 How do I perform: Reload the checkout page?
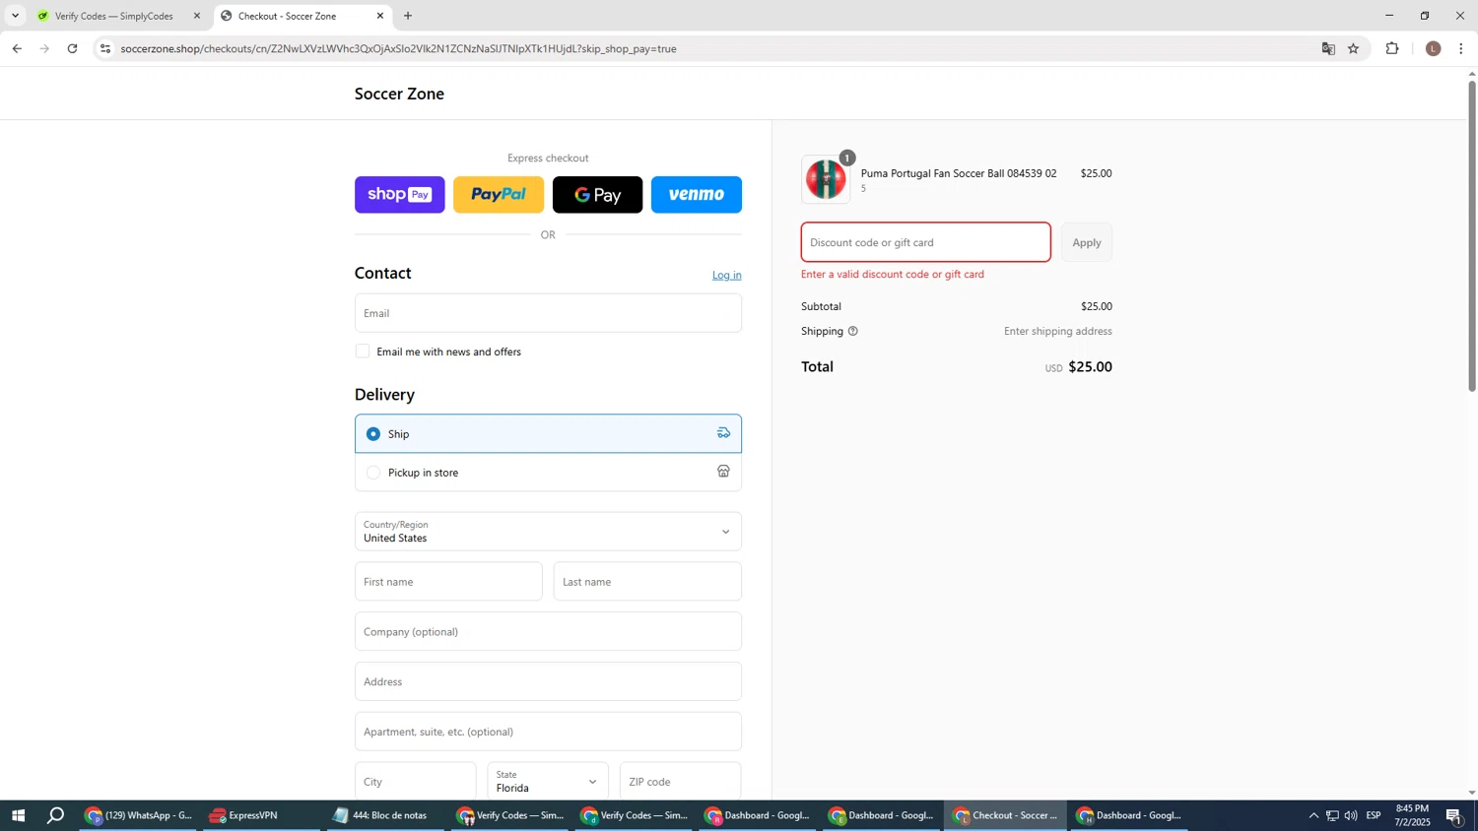click(72, 48)
